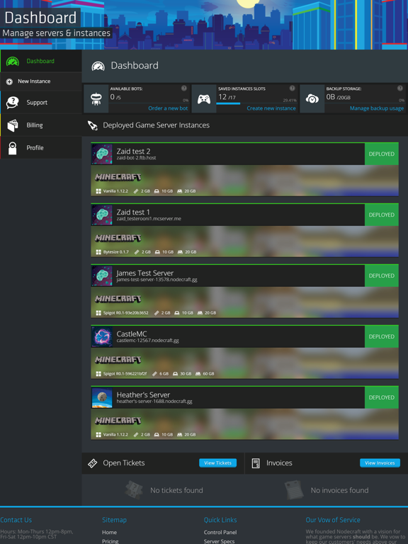Click the Invoices document icon

(x=256, y=463)
